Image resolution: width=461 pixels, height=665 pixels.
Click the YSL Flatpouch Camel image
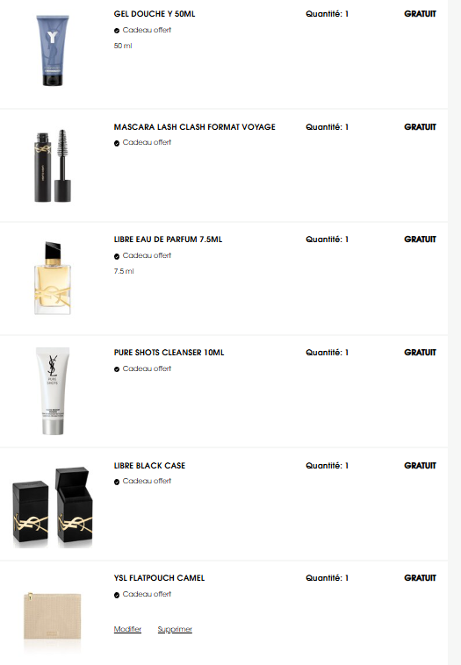tap(52, 616)
